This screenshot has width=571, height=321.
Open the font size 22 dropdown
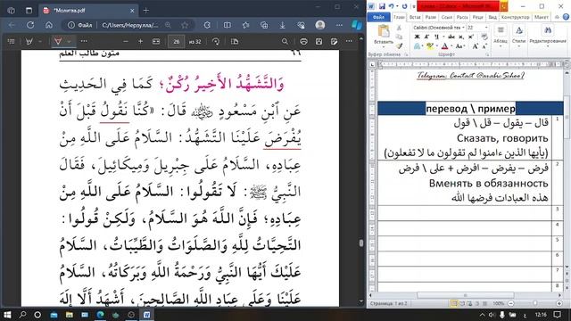coord(486,28)
